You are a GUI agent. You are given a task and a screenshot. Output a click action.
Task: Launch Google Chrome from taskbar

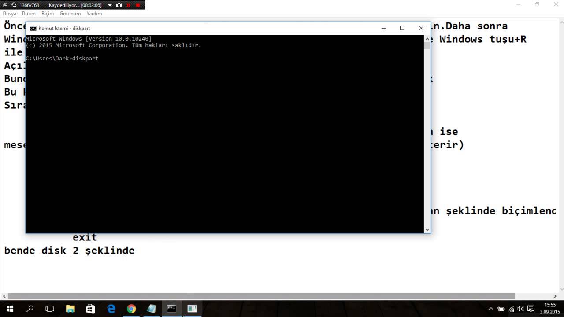pyautogui.click(x=131, y=309)
